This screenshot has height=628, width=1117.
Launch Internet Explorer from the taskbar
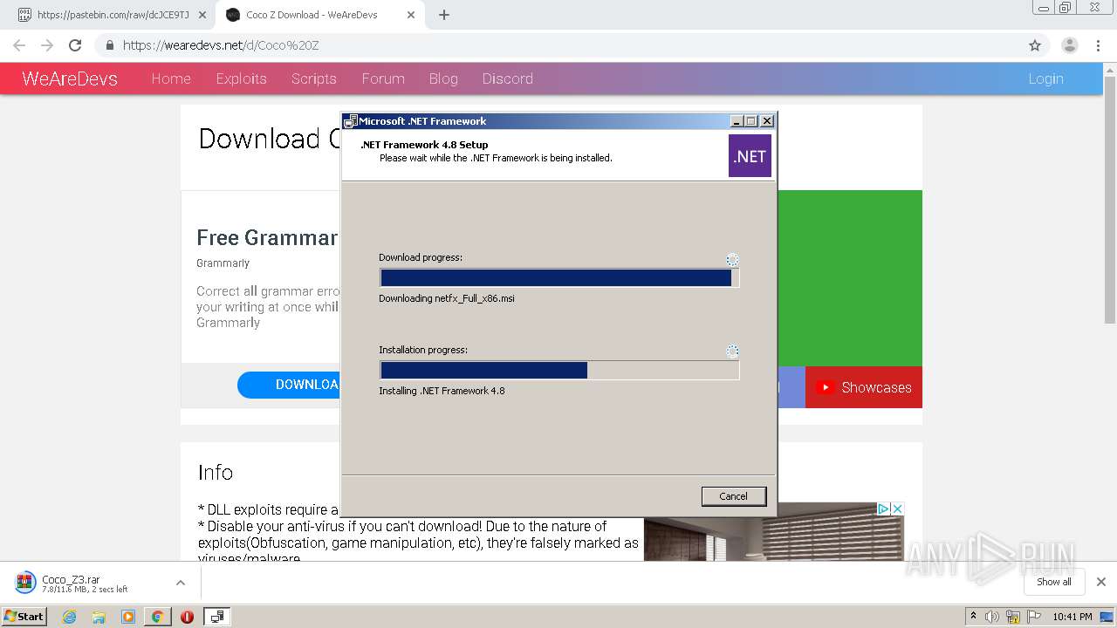70,617
